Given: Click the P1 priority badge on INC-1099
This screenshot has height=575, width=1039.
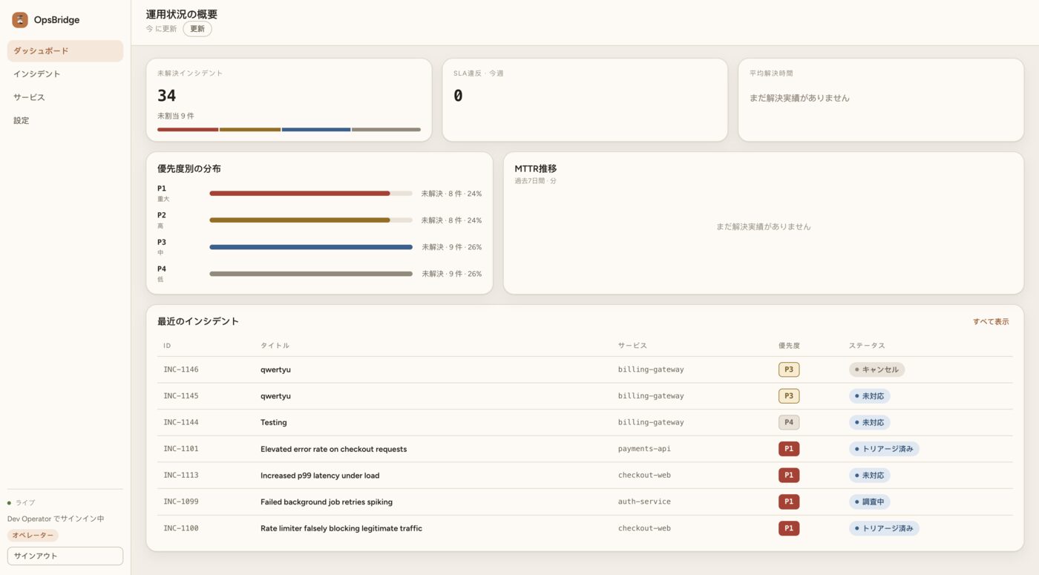Looking at the screenshot, I should 789,502.
